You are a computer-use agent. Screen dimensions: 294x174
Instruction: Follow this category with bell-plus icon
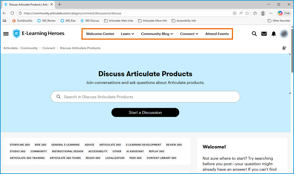coord(284,48)
